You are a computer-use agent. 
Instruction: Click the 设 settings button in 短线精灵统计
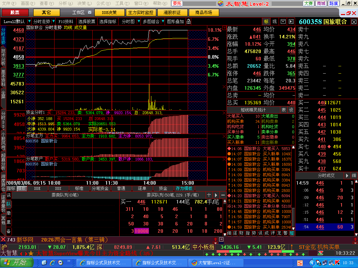tap(291, 110)
